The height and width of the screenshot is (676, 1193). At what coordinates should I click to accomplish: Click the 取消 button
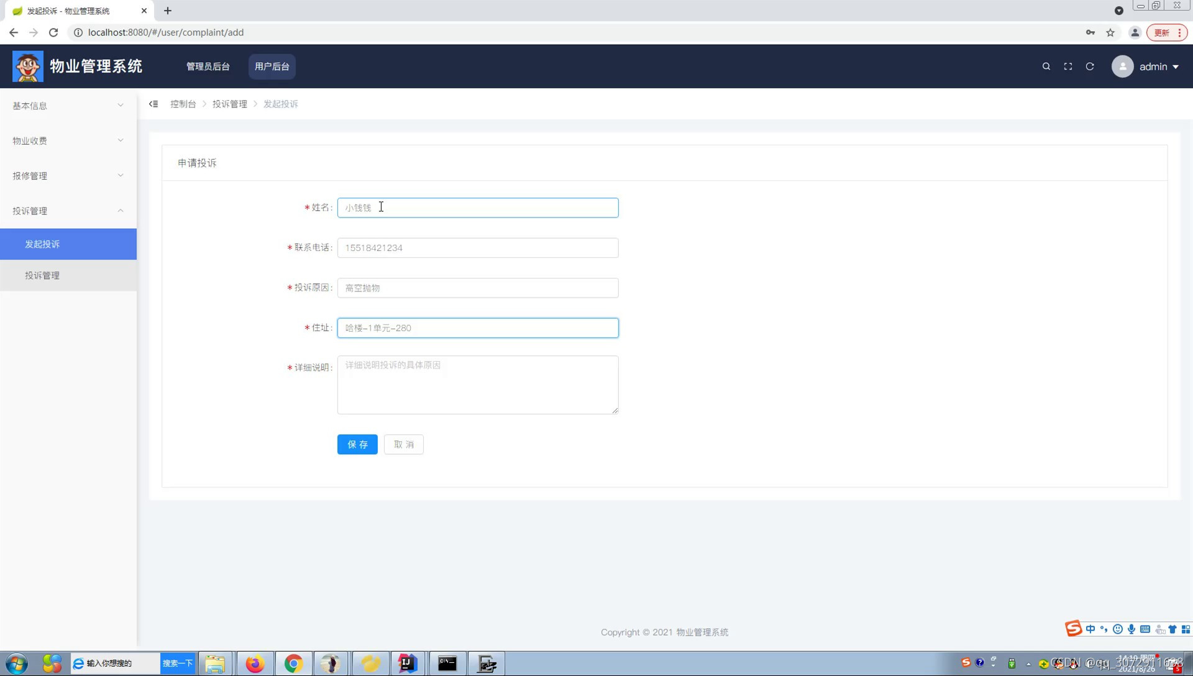click(x=404, y=444)
